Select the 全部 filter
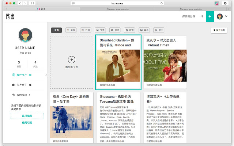 click(x=56, y=30)
